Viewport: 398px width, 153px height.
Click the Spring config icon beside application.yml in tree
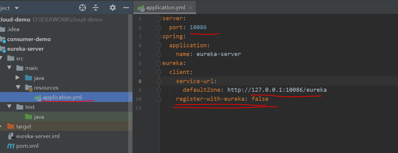pos(38,98)
